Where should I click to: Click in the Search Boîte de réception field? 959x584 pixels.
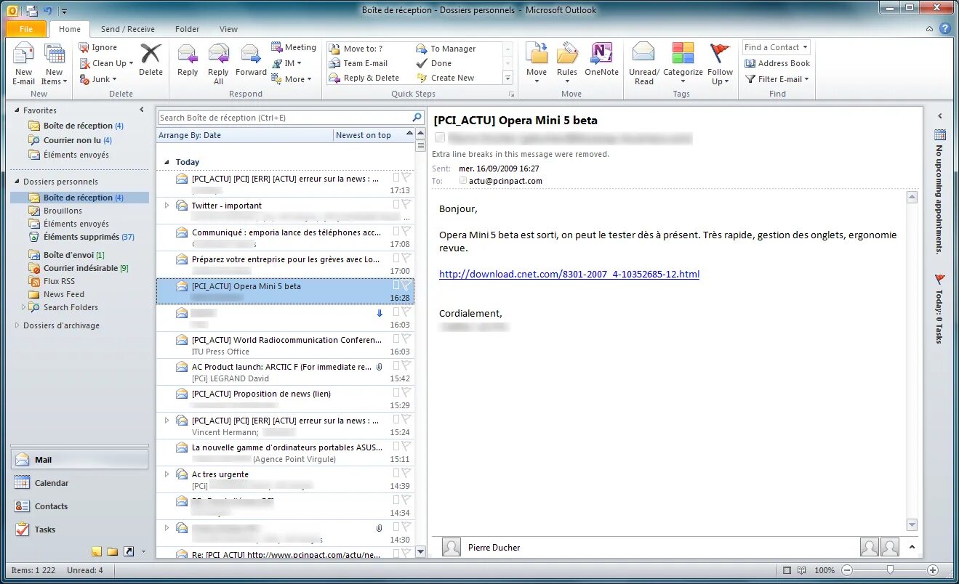284,117
